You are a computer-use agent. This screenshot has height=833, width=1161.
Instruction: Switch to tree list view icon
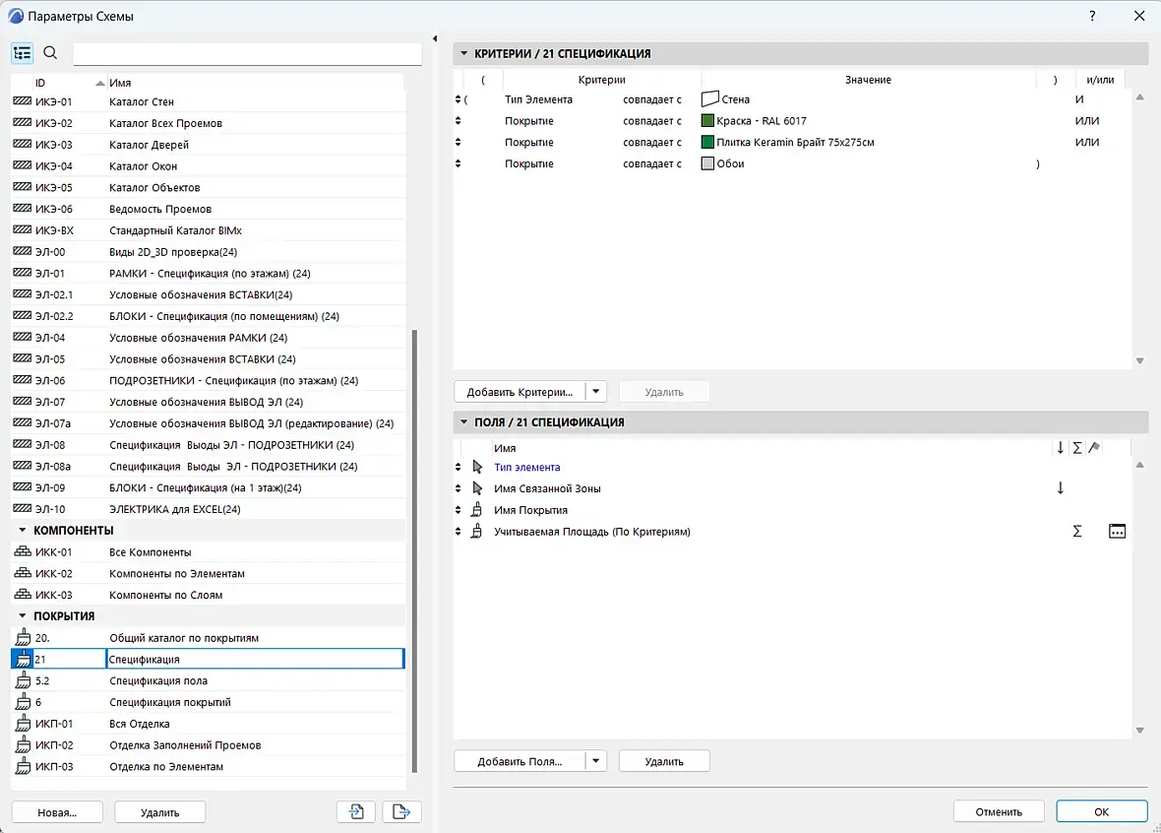pyautogui.click(x=23, y=52)
